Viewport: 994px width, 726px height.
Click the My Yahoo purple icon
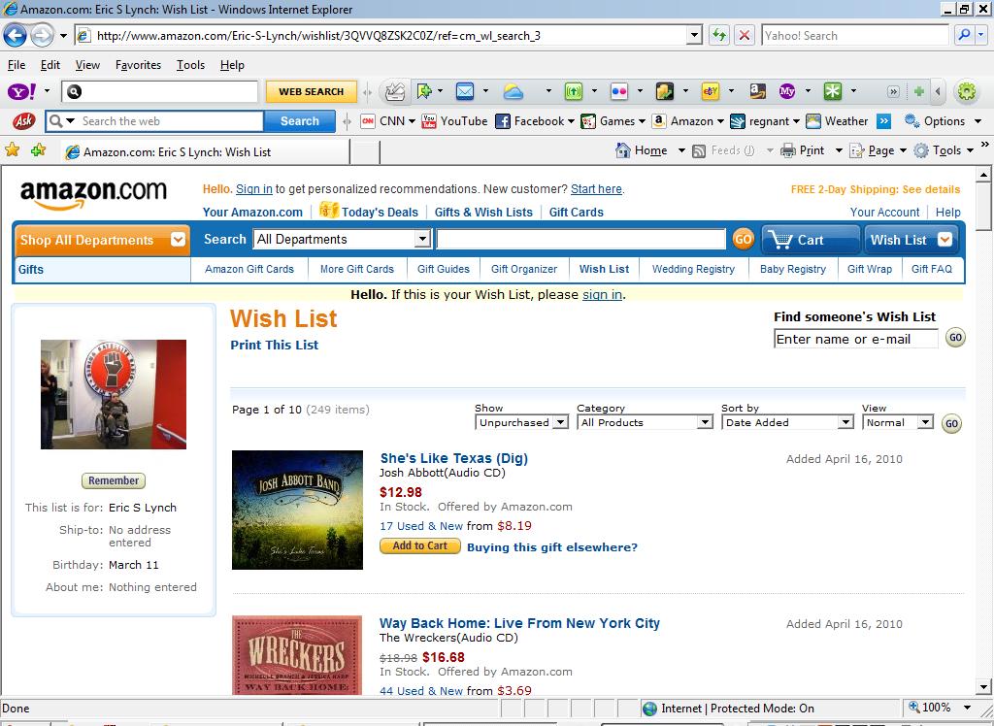click(786, 92)
